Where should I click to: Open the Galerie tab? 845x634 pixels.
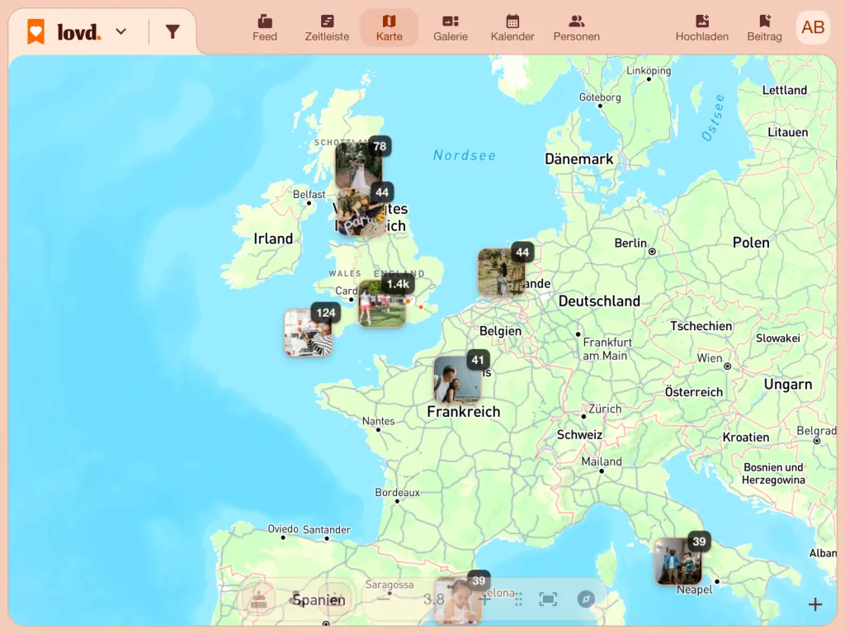tap(451, 28)
